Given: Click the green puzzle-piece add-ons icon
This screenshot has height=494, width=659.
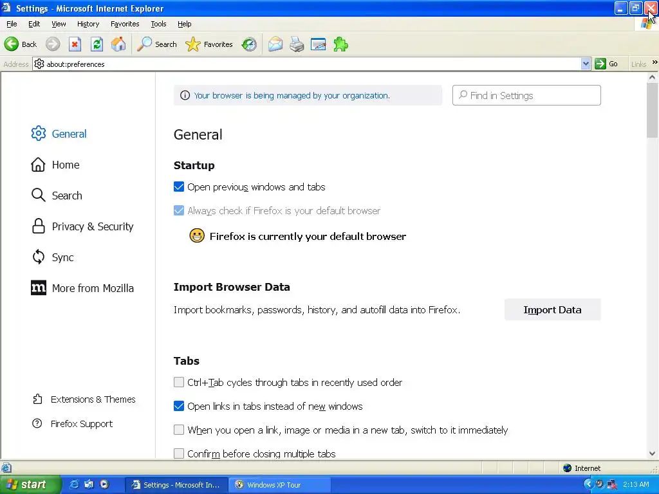Looking at the screenshot, I should pos(340,44).
